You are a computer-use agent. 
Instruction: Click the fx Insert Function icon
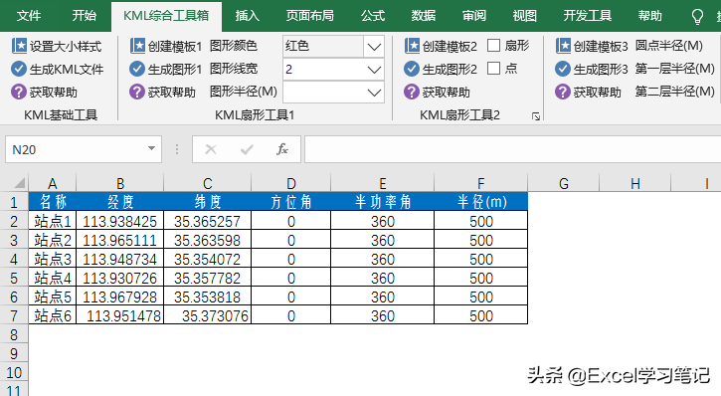pos(281,149)
